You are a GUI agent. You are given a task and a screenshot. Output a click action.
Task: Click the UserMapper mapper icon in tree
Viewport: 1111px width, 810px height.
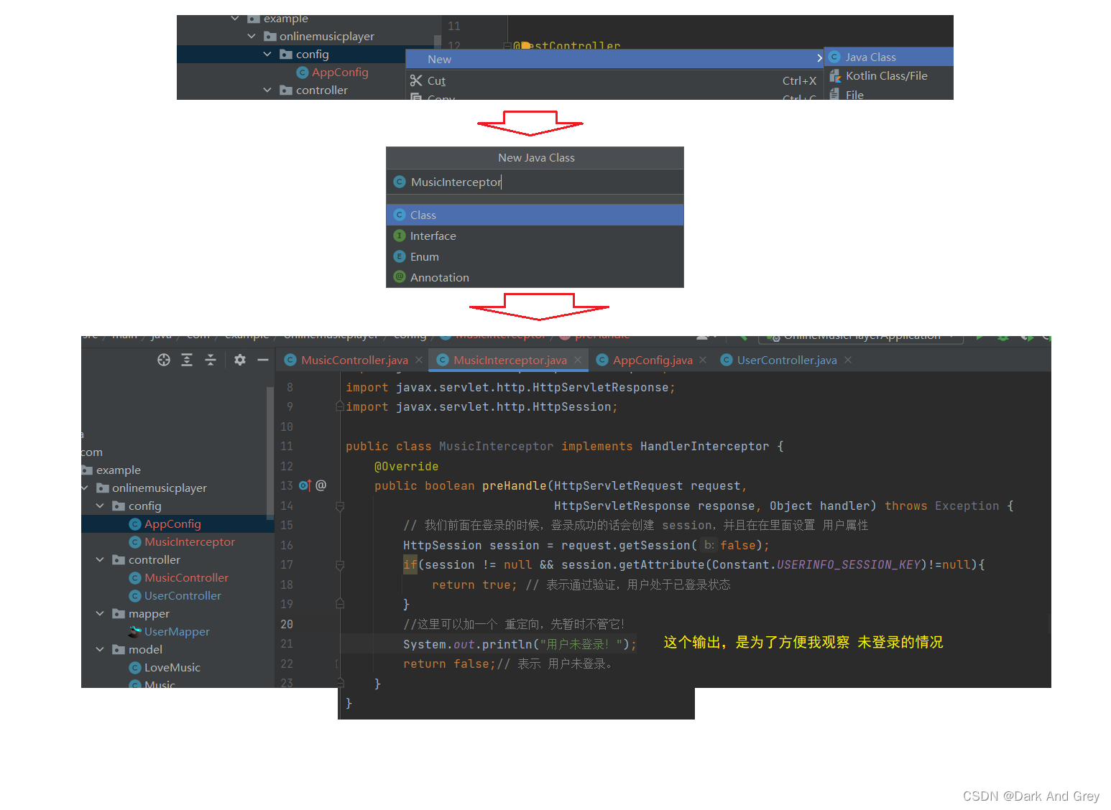(134, 631)
